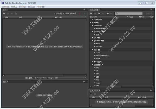Expand the YouTube presets
Screen dimensions: 156x109
point(94,46)
